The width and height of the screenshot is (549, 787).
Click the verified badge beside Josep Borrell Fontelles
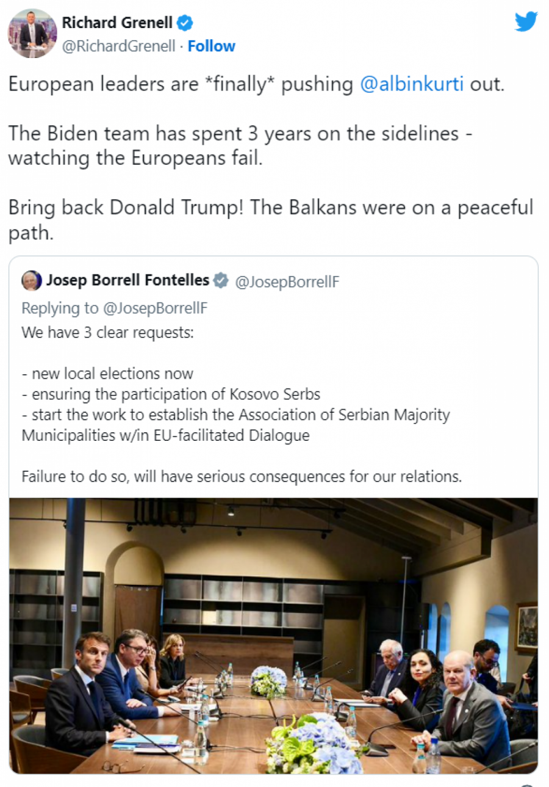221,281
